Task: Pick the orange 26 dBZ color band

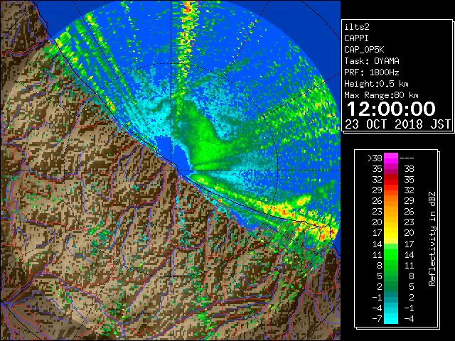Action: click(x=391, y=201)
